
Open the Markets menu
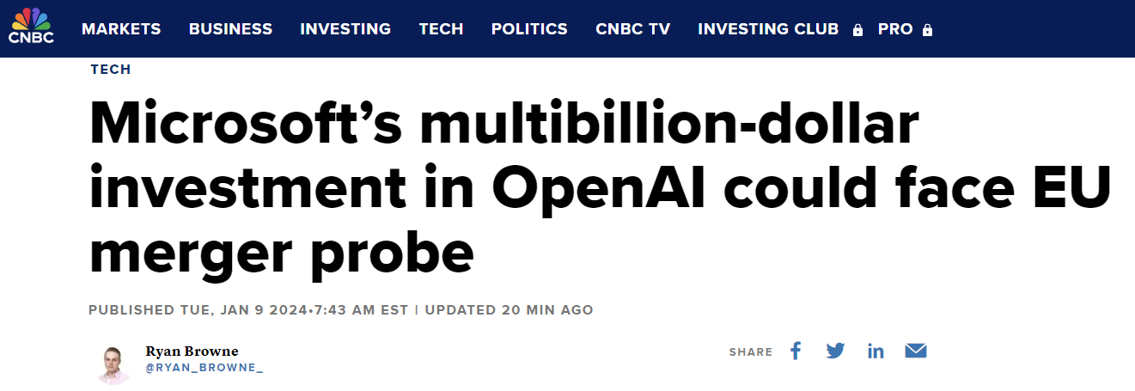[121, 29]
